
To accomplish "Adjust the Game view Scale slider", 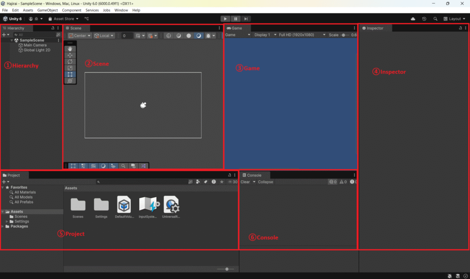I will coord(344,35).
